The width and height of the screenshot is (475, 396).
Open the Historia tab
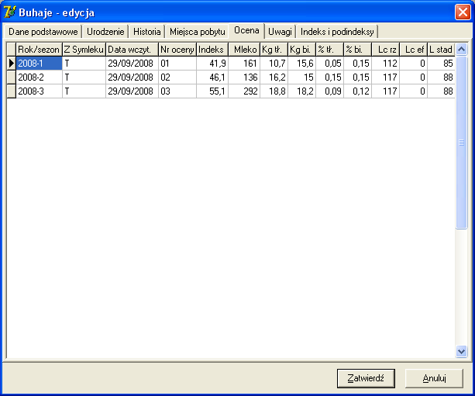tap(147, 32)
